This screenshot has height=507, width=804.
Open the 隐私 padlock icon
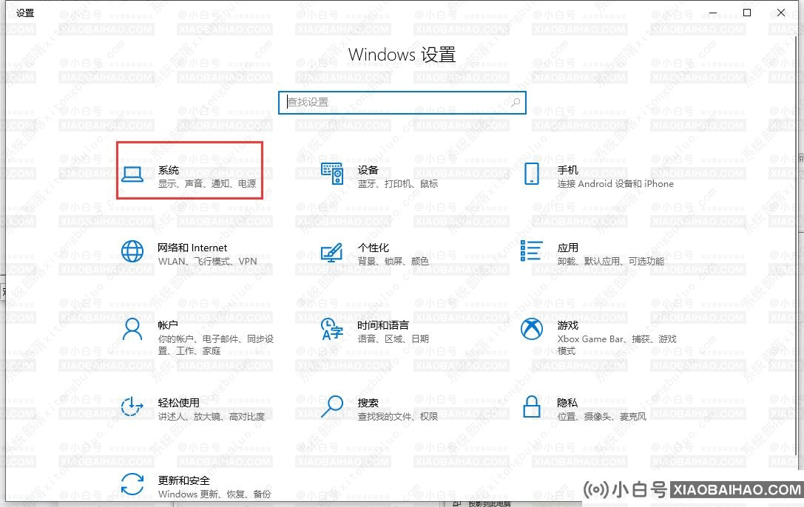click(x=532, y=406)
